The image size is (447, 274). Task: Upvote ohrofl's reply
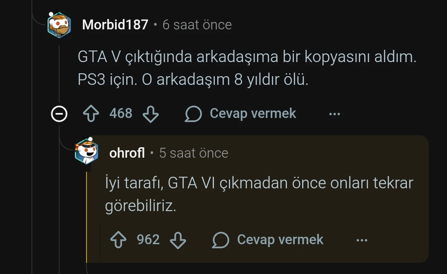coord(118,240)
